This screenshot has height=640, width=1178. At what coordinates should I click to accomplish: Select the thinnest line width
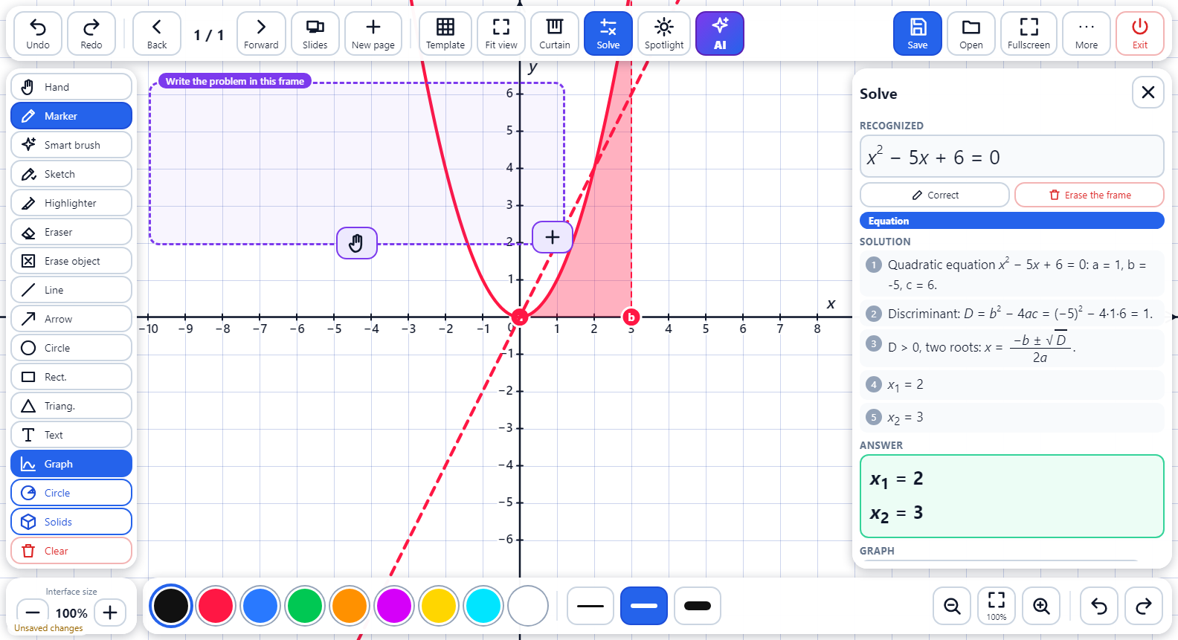point(590,606)
